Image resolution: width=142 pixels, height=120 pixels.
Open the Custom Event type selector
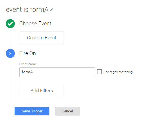[x=42, y=38]
